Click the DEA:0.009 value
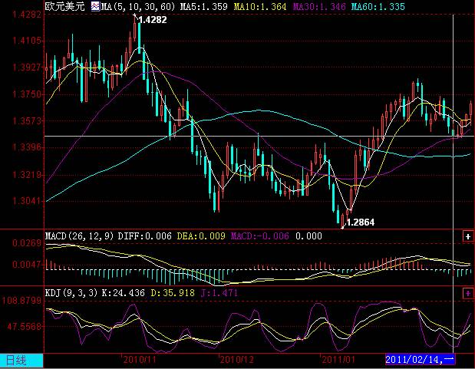The width and height of the screenshot is (475, 369). click(201, 236)
